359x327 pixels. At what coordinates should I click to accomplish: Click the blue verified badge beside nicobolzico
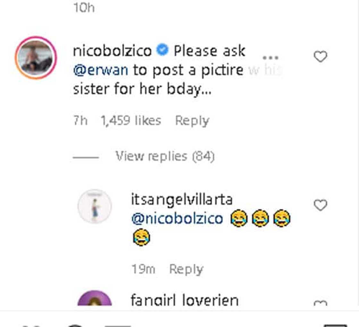pyautogui.click(x=163, y=51)
